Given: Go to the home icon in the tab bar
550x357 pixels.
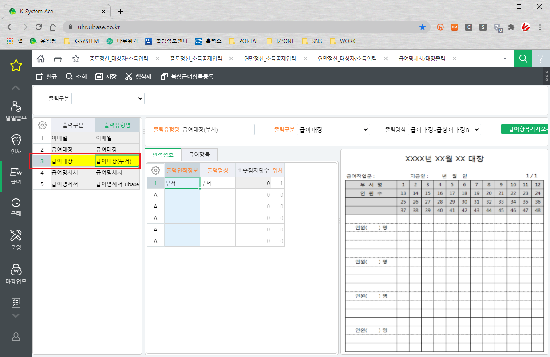Looking at the screenshot, I should point(40,59).
